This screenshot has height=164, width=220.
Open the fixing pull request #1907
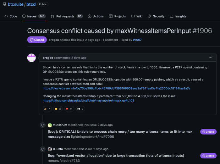point(137,40)
